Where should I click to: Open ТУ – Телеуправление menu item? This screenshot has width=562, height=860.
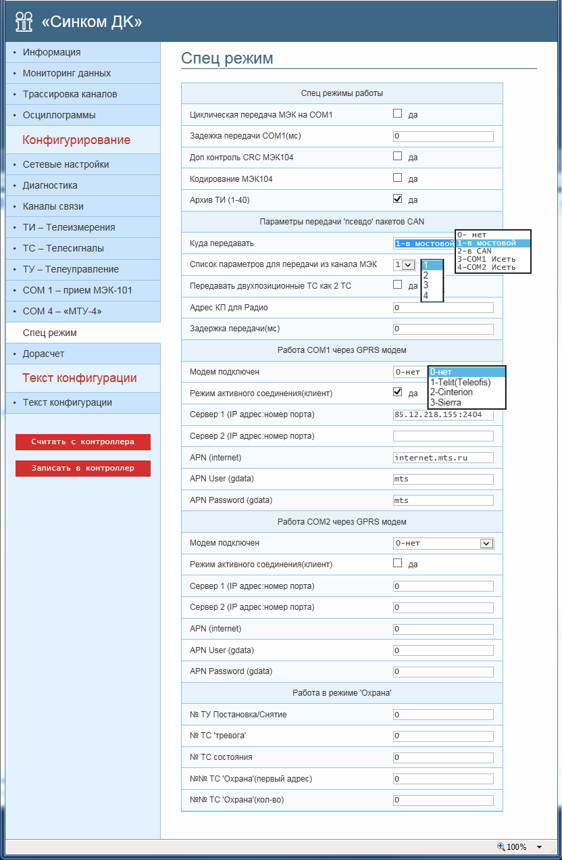coord(70,269)
